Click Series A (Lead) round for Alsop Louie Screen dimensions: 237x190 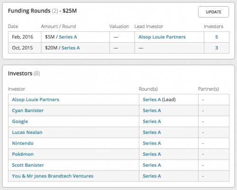coord(152,100)
